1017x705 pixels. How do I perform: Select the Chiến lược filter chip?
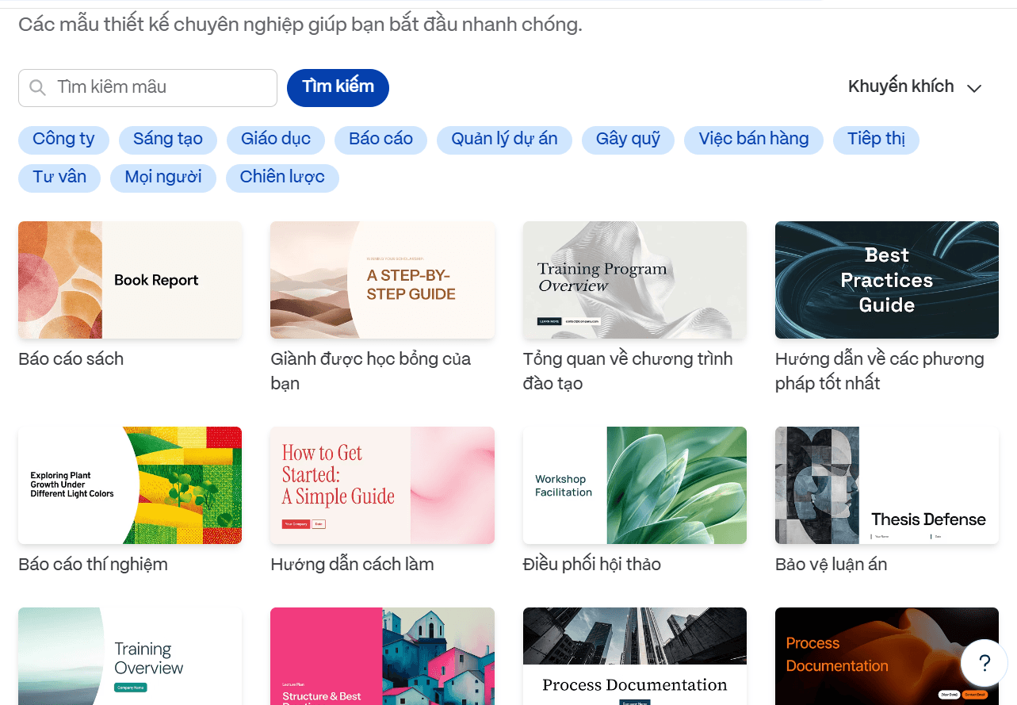(x=282, y=178)
